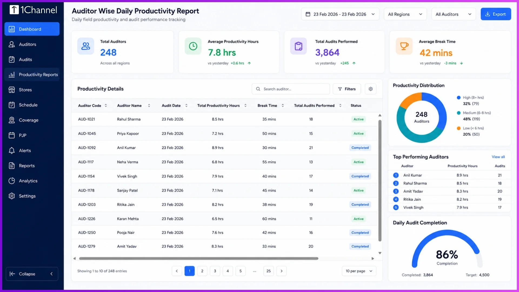Click the Medium (6-8 hrs) legend teal dot
The height and width of the screenshot is (292, 519).
click(459, 113)
